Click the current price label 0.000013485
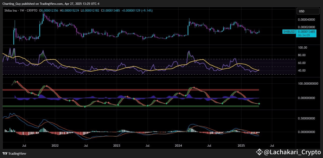This screenshot has width=323, height=158. coord(306,31)
